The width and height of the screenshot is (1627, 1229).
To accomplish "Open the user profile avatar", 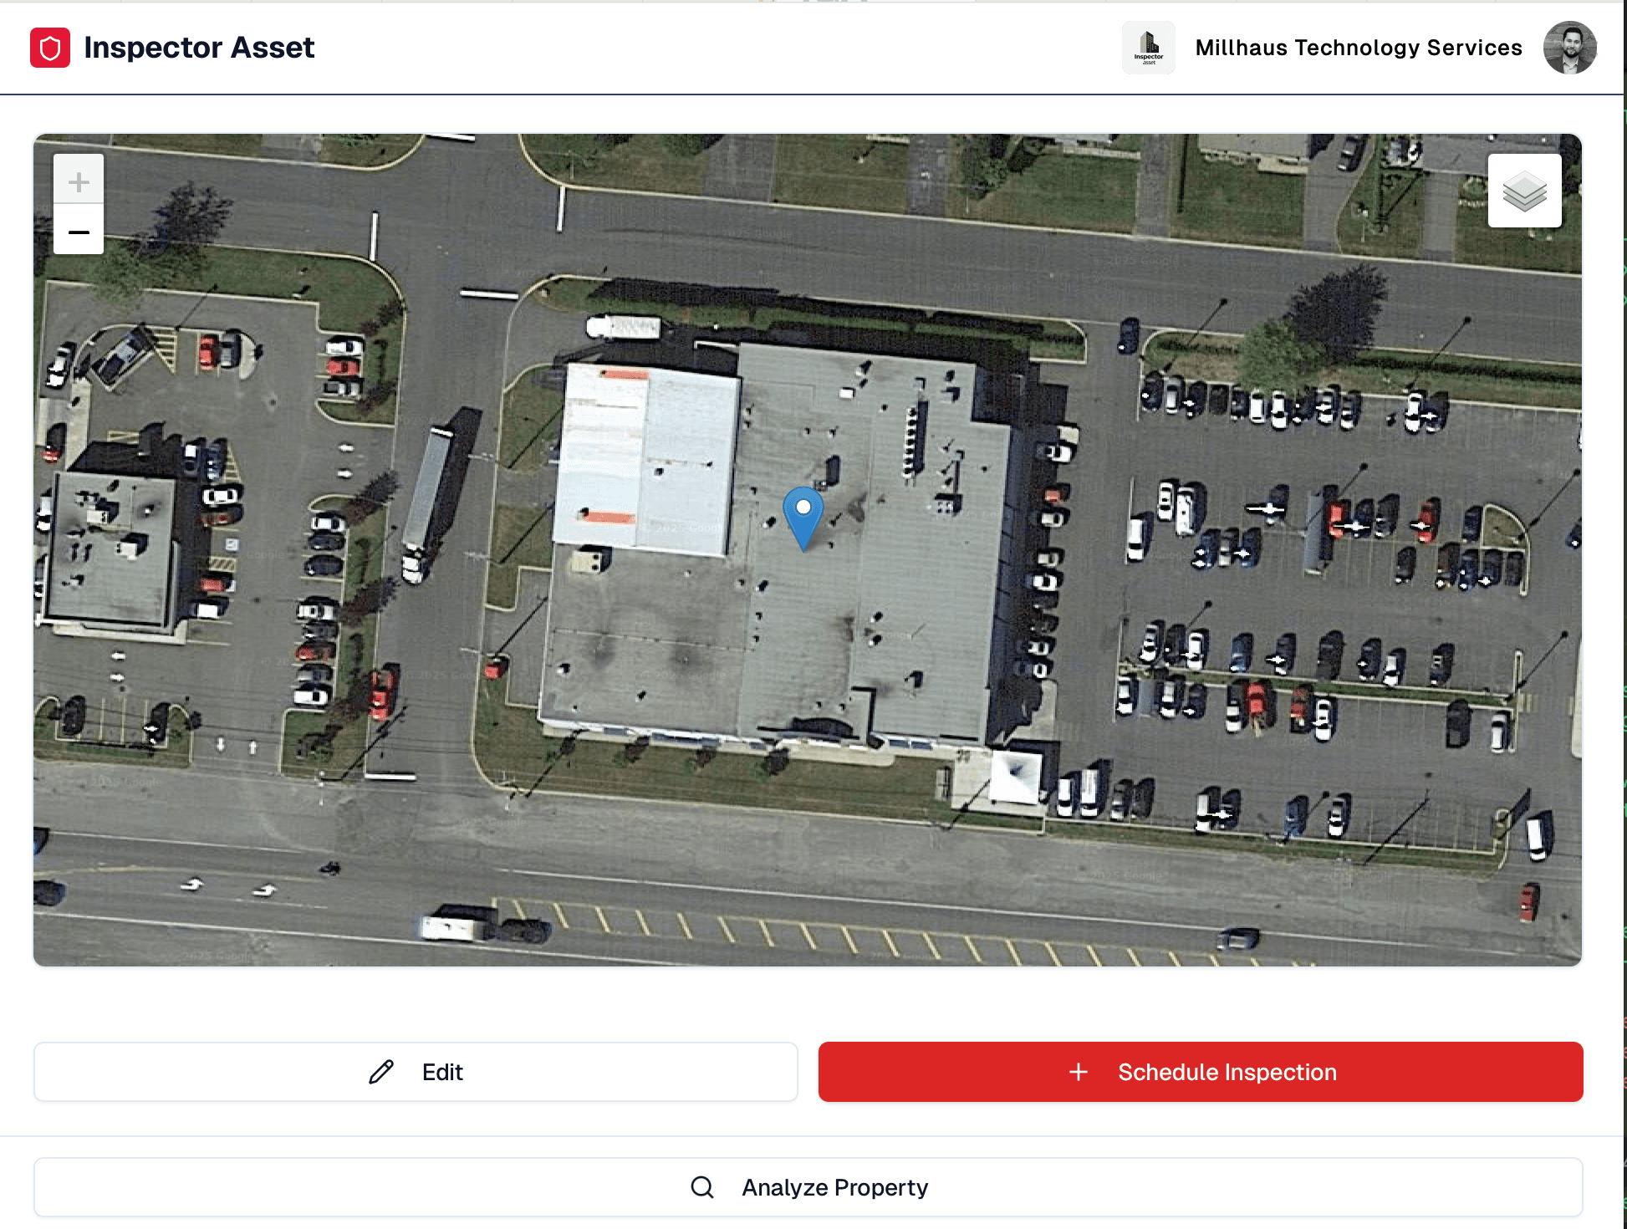I will [1569, 48].
